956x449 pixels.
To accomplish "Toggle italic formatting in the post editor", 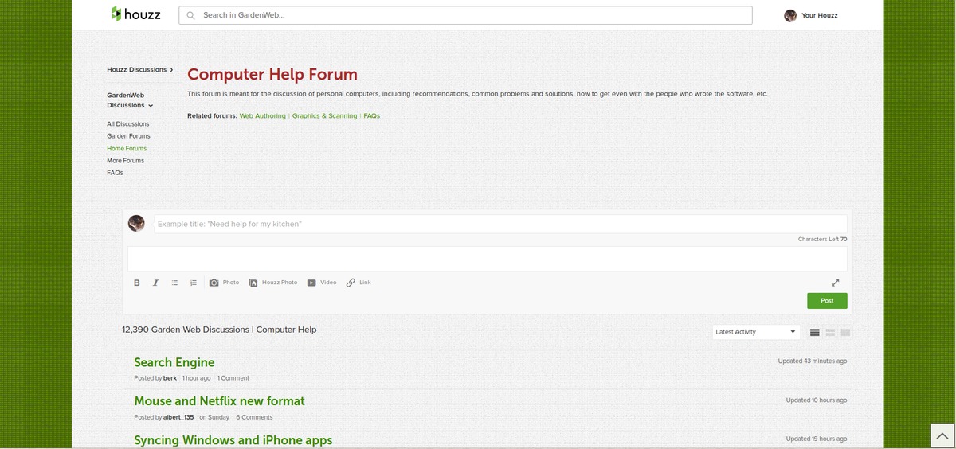I will click(155, 283).
